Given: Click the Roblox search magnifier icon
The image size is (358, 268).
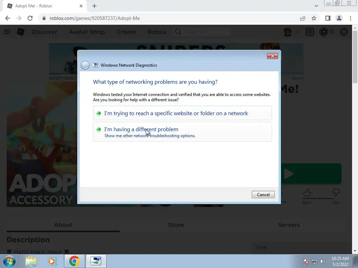Looking at the screenshot, I should (178, 32).
